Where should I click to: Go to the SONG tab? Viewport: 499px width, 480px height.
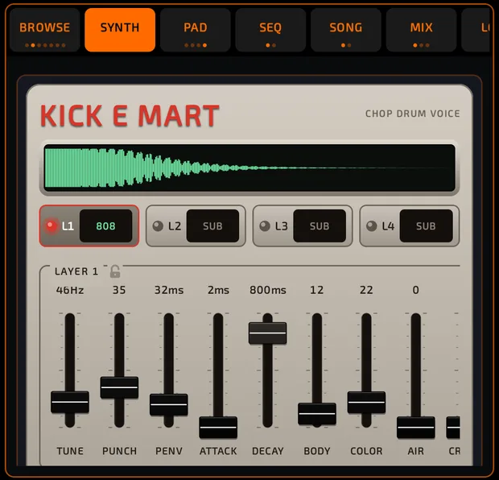click(346, 30)
